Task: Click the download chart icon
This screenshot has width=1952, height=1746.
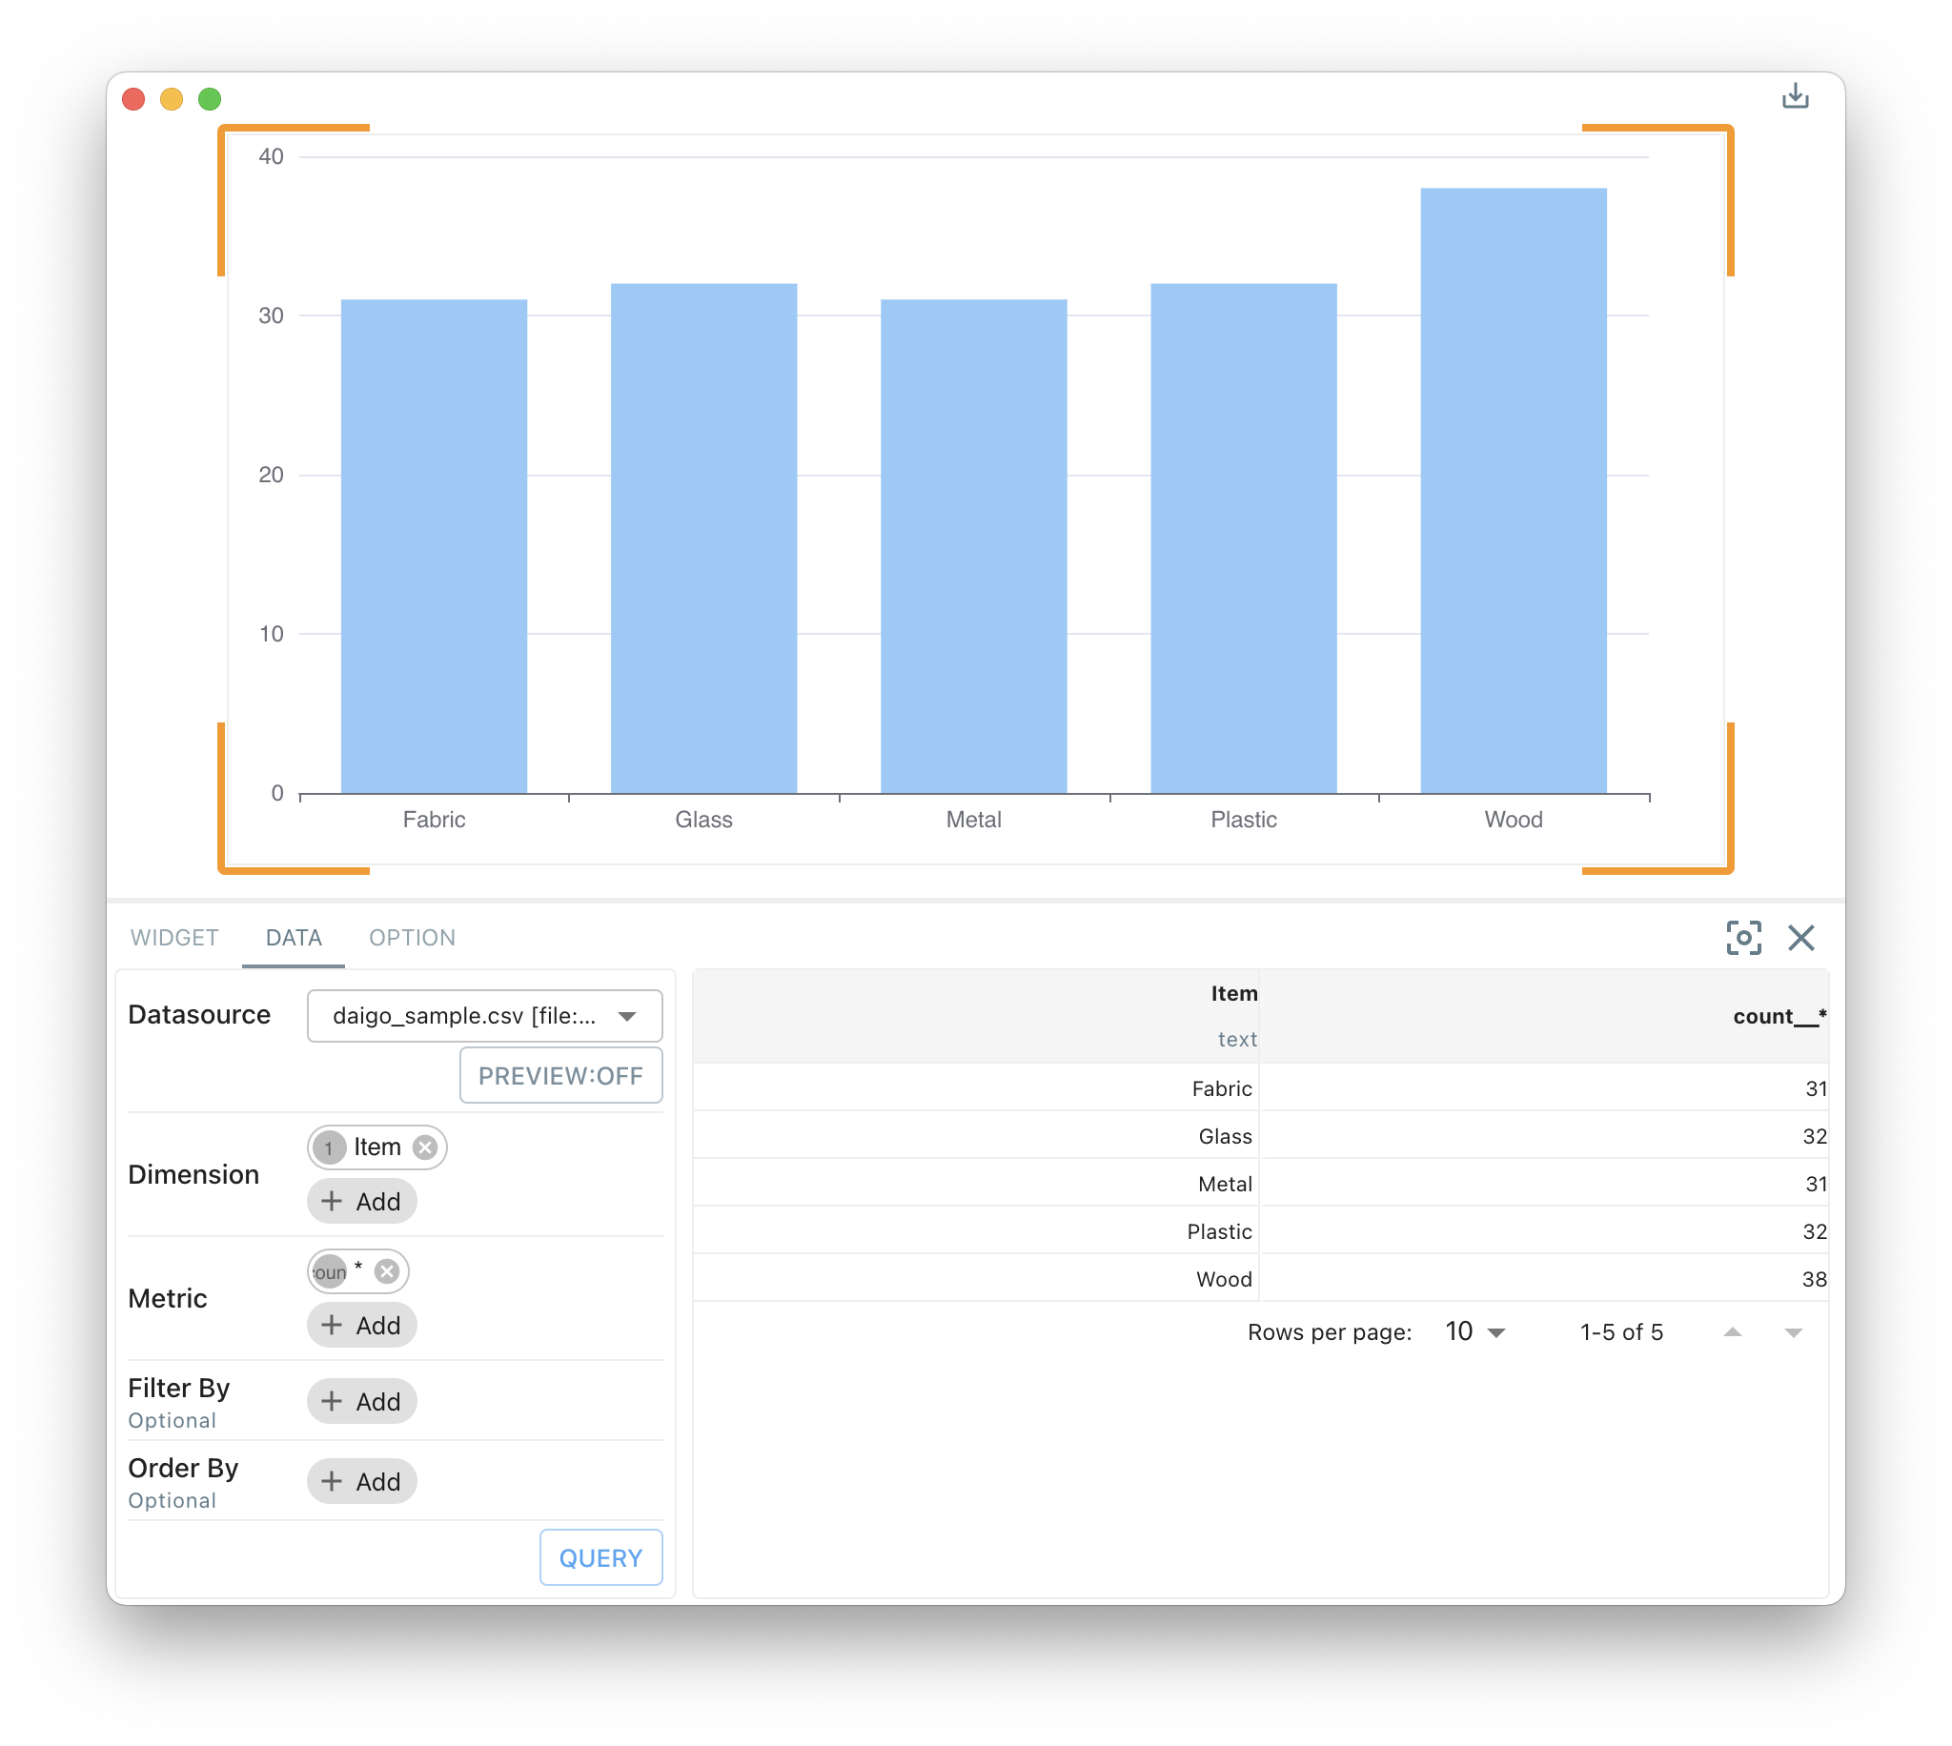Action: coord(1796,96)
